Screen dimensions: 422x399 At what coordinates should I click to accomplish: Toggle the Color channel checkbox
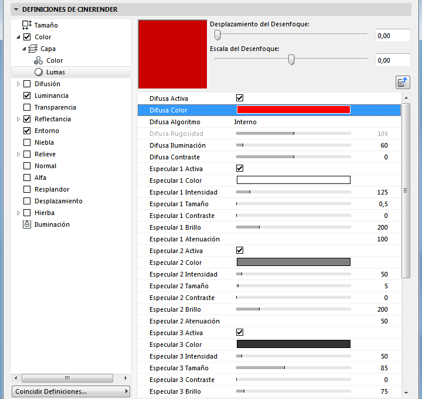27,37
